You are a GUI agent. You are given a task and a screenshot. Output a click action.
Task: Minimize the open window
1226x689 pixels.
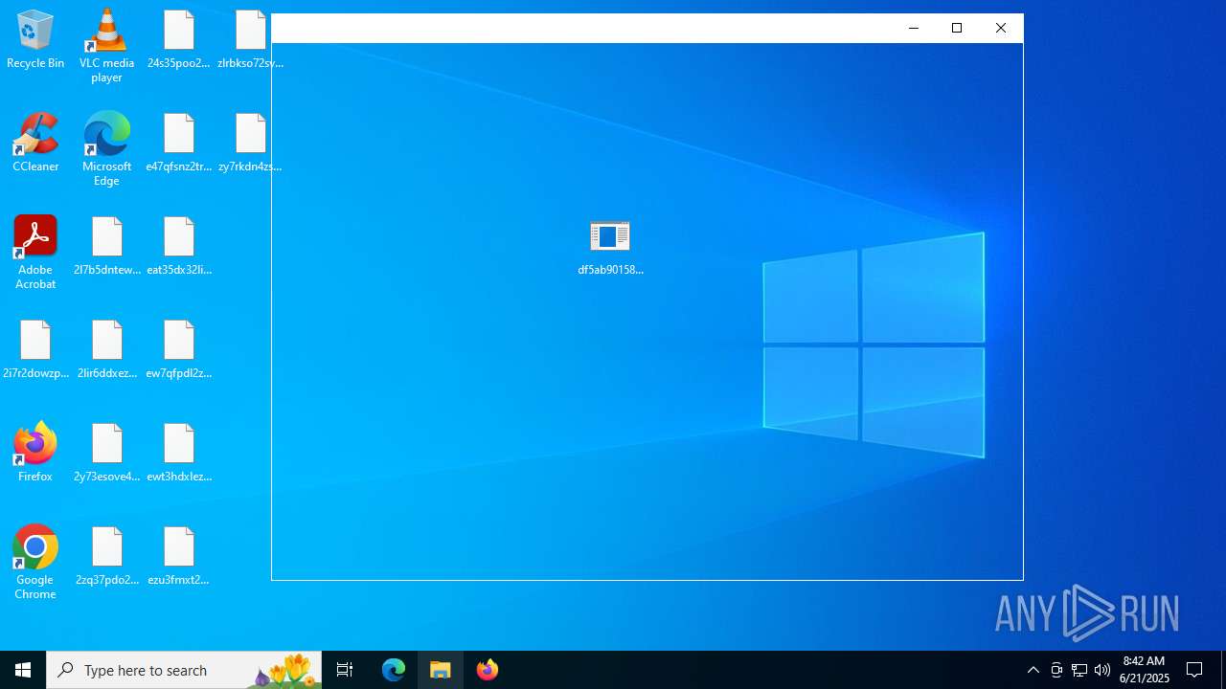coord(914,28)
